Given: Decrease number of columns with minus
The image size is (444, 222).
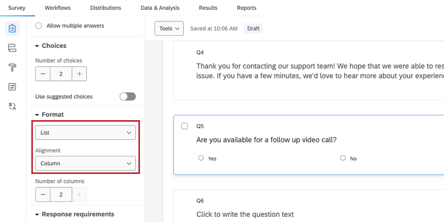Looking at the screenshot, I should point(43,195).
